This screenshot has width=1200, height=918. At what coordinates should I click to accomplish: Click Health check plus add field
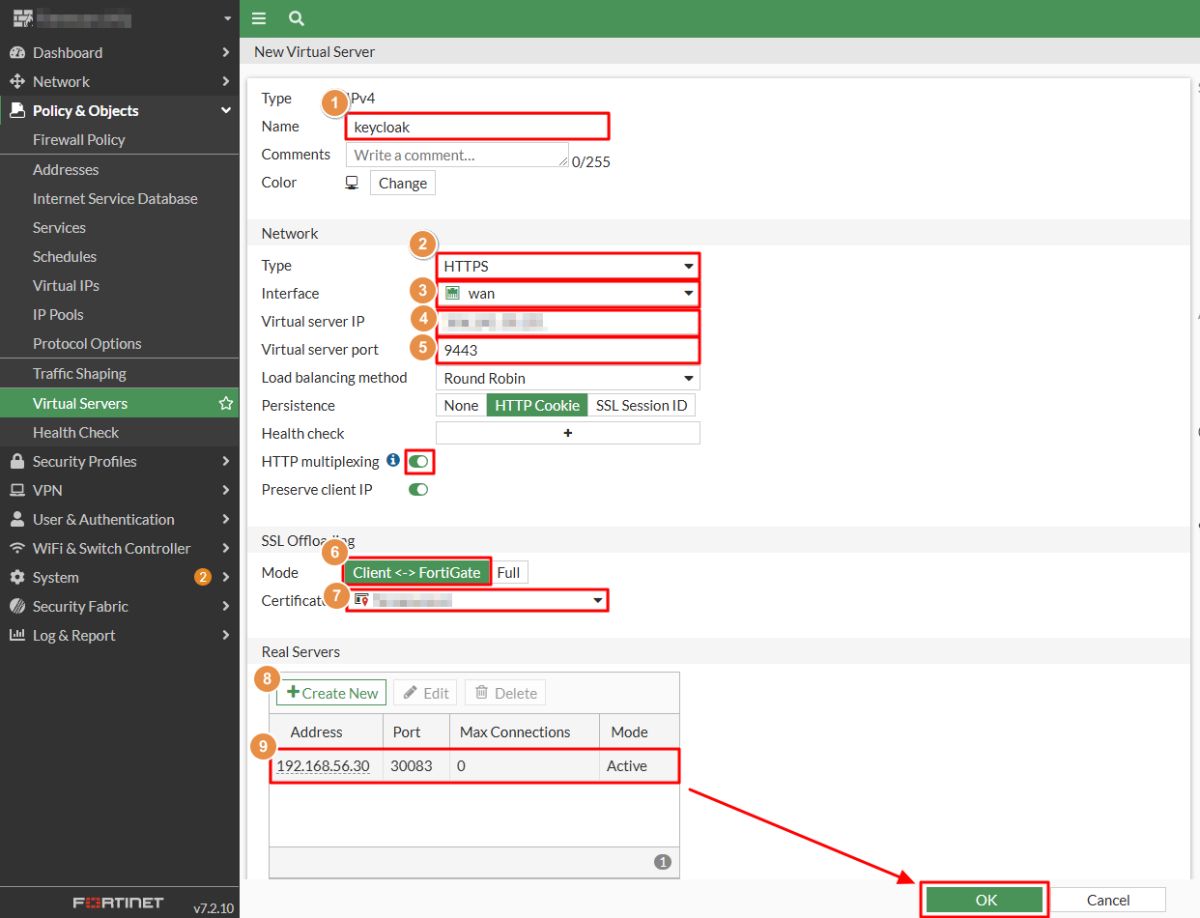(x=568, y=433)
